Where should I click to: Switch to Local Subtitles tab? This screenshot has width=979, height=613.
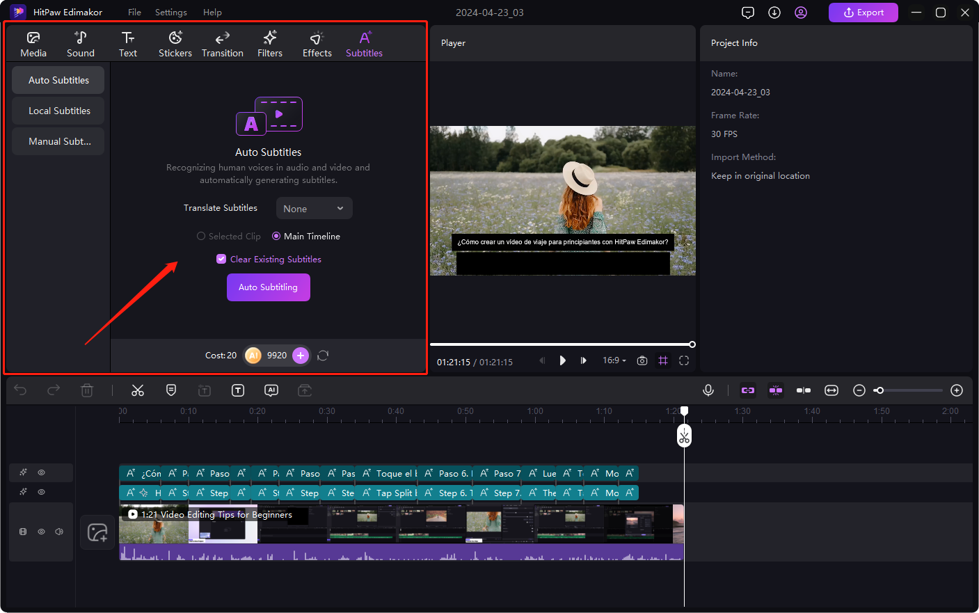(x=59, y=111)
